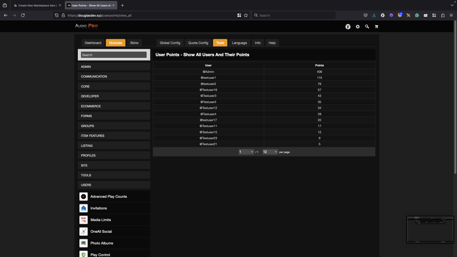
Task: Click the OneAll Social network icon
Action: [83, 232]
